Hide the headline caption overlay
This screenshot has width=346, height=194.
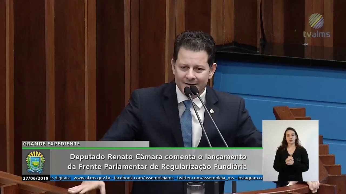pos(158,161)
